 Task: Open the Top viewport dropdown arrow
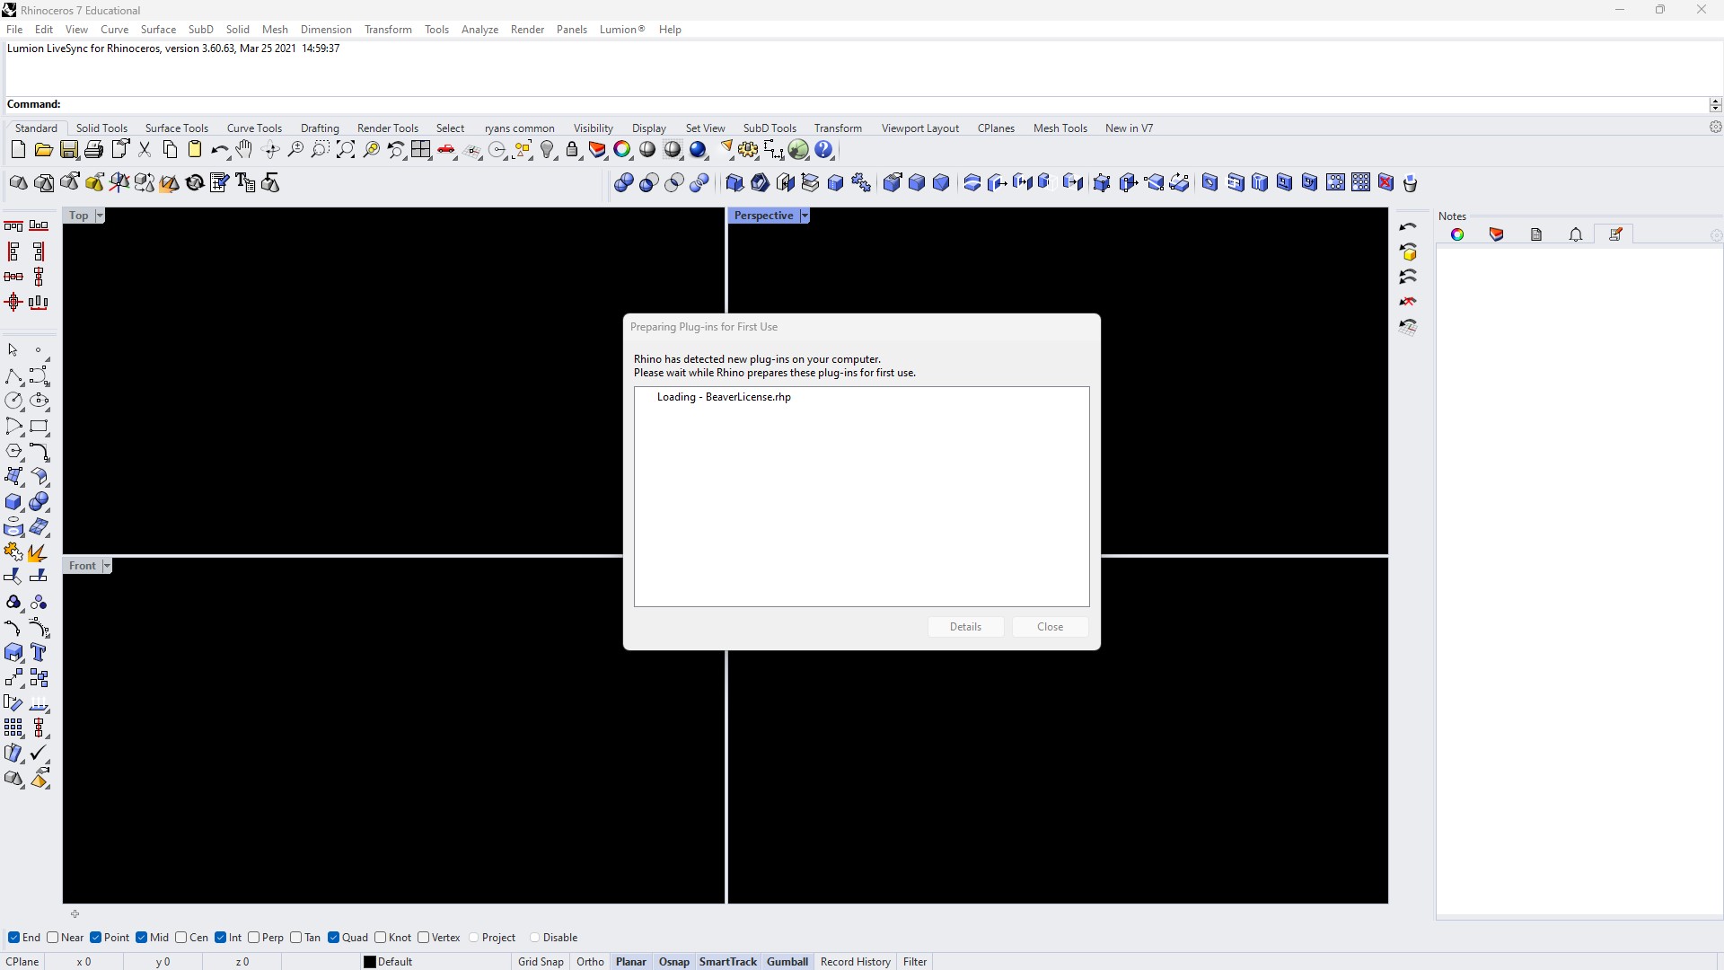coord(100,216)
